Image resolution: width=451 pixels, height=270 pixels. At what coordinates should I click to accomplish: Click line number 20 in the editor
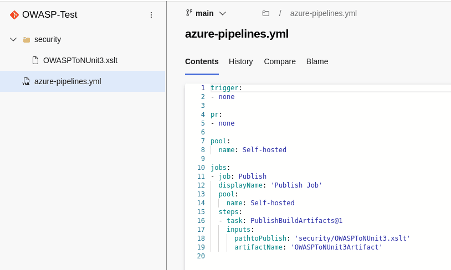pyautogui.click(x=201, y=256)
